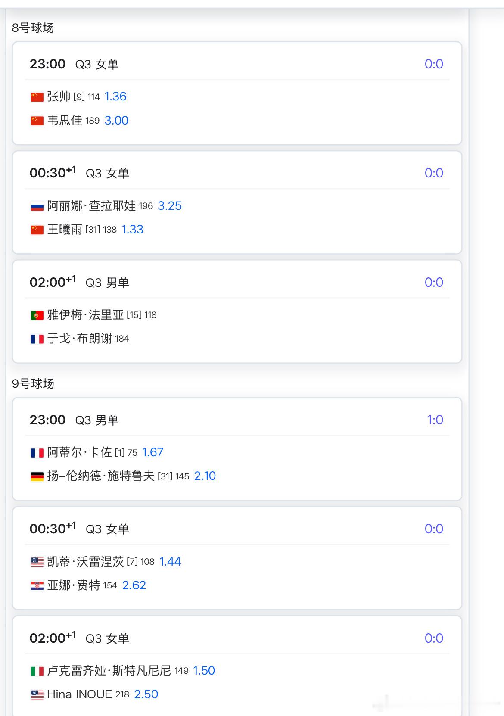This screenshot has width=504, height=716.
Task: Click China flag icon beside 张帅
Action: (x=37, y=97)
